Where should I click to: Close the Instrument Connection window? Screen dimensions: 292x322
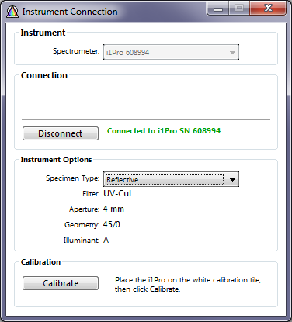click(268, 9)
